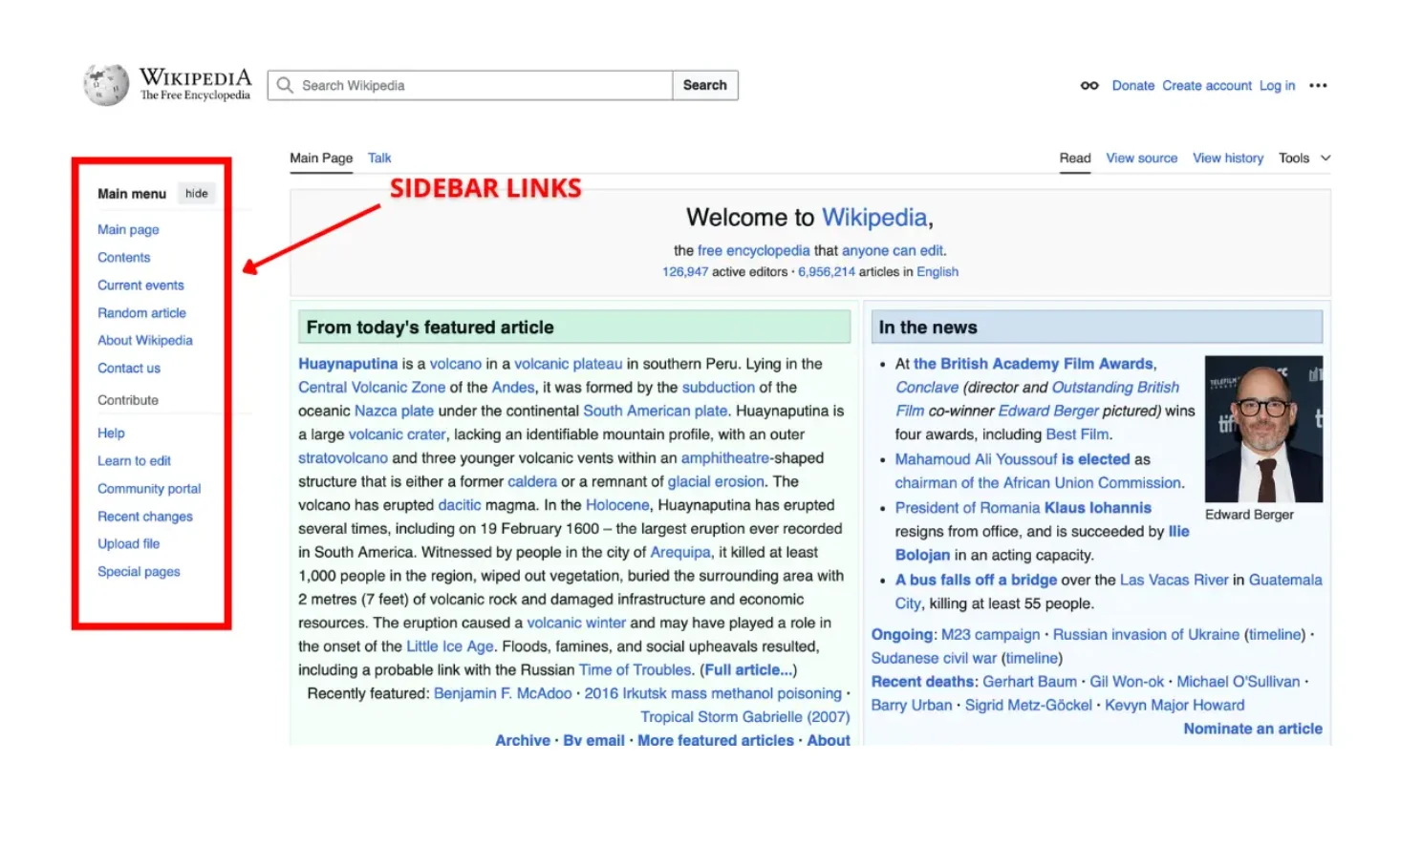Open Random article from the sidebar
This screenshot has width=1401, height=846.
pos(141,312)
